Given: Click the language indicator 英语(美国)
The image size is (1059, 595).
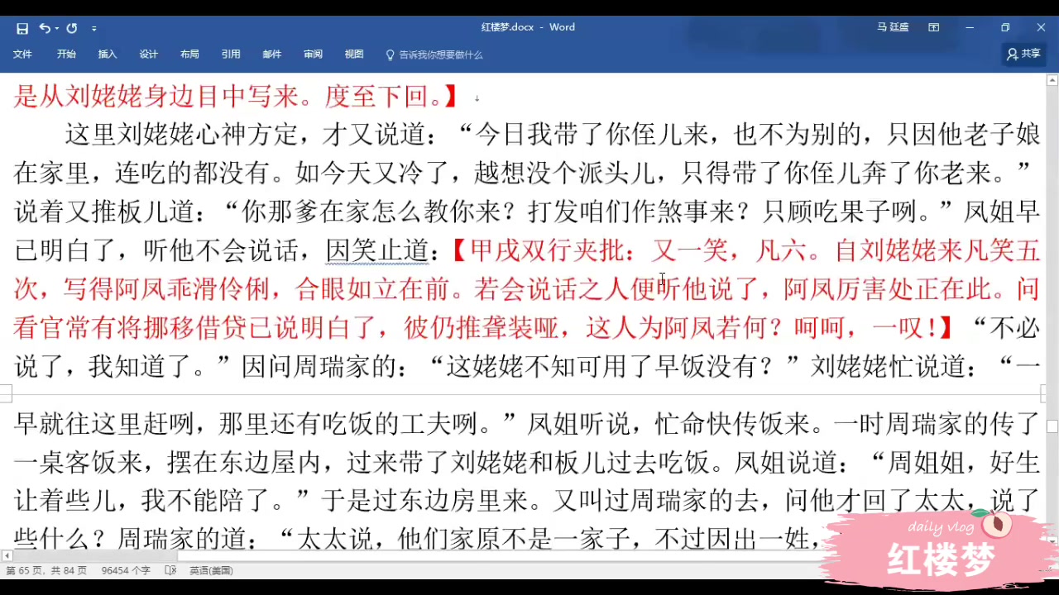Looking at the screenshot, I should (x=211, y=570).
